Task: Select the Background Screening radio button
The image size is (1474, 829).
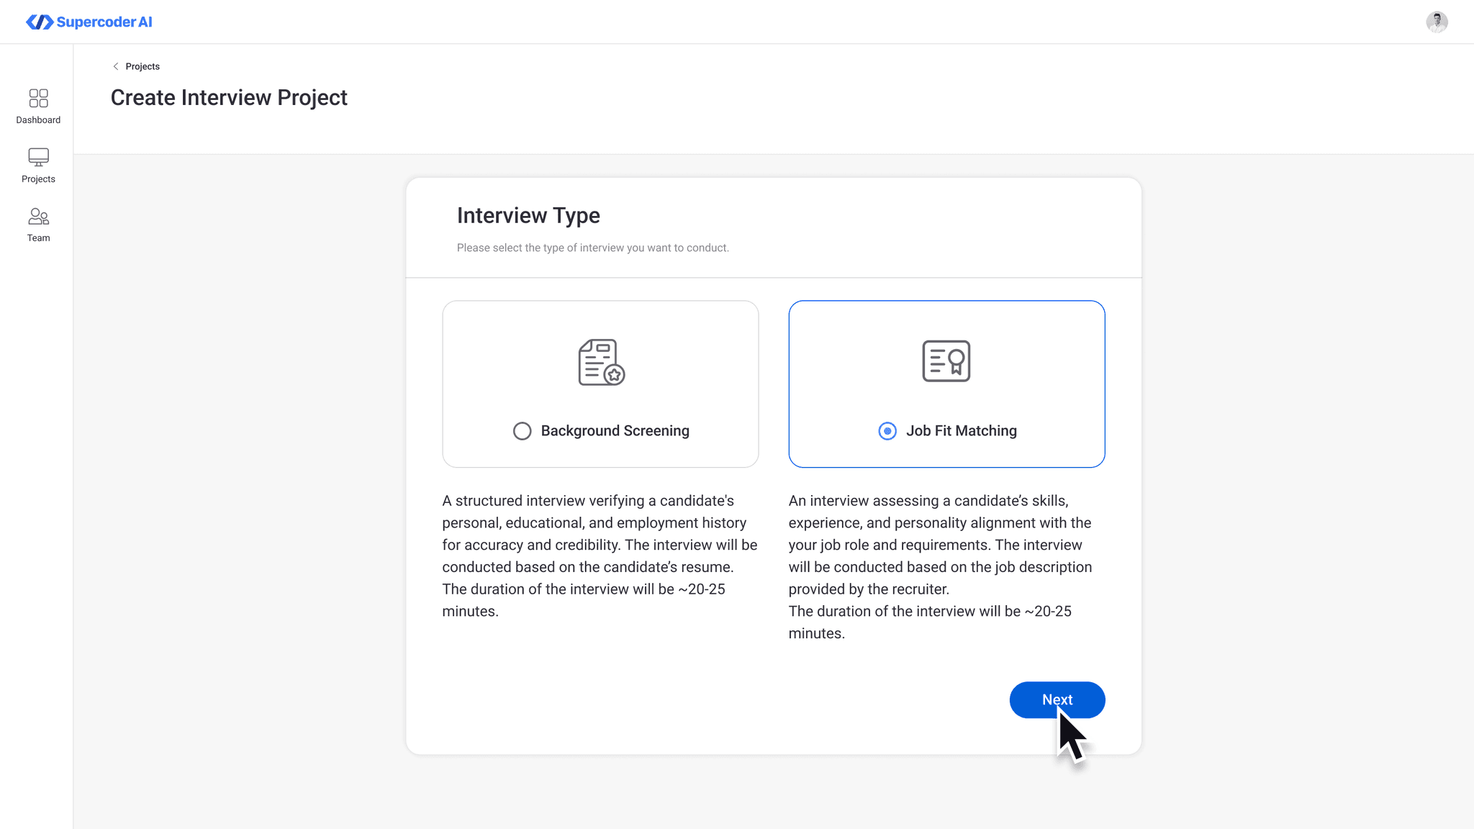Action: pos(522,431)
